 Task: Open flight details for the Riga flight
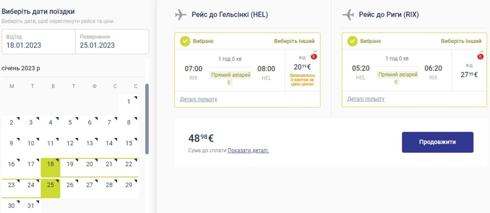click(366, 99)
